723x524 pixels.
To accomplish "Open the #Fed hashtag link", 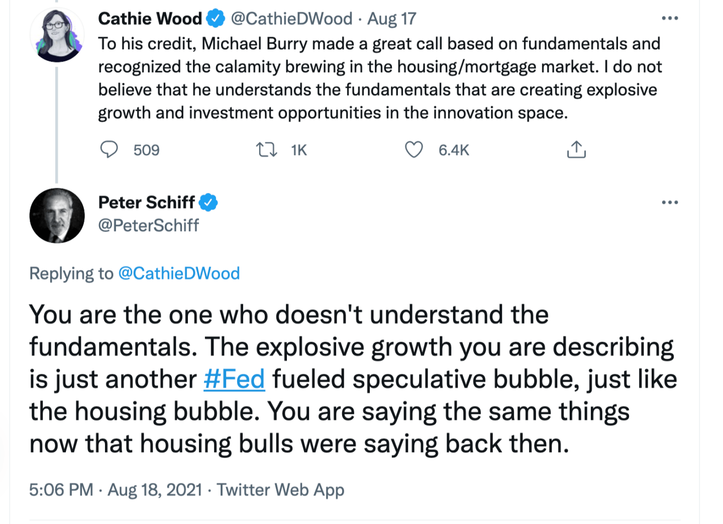I will click(x=234, y=379).
